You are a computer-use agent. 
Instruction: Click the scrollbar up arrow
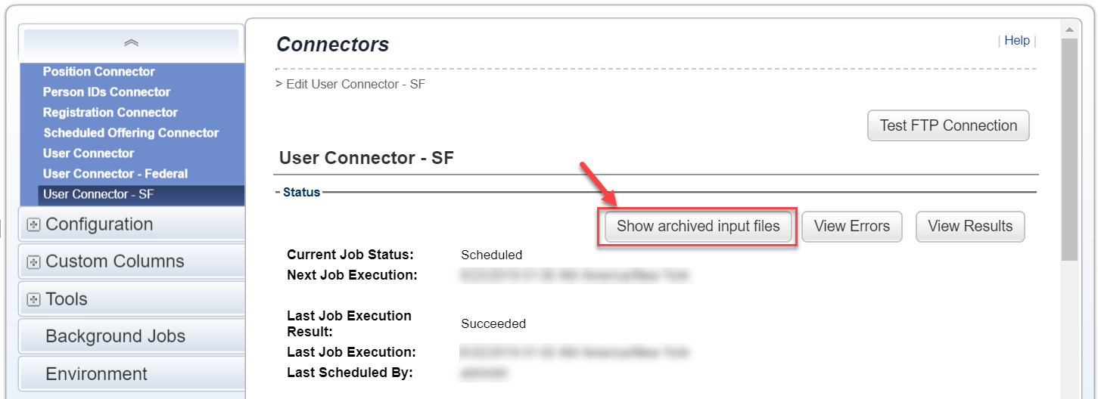[1068, 30]
